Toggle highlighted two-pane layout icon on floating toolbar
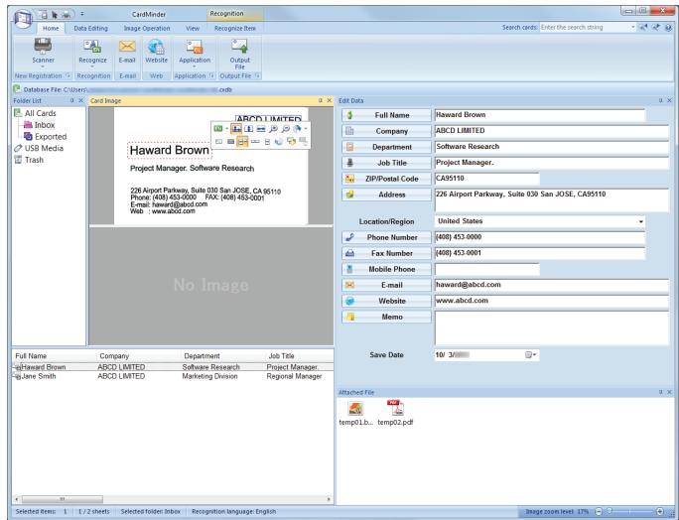This screenshot has height=520, width=679. 242,141
